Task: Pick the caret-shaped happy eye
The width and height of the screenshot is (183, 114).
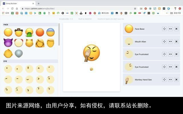Action: (40, 69)
